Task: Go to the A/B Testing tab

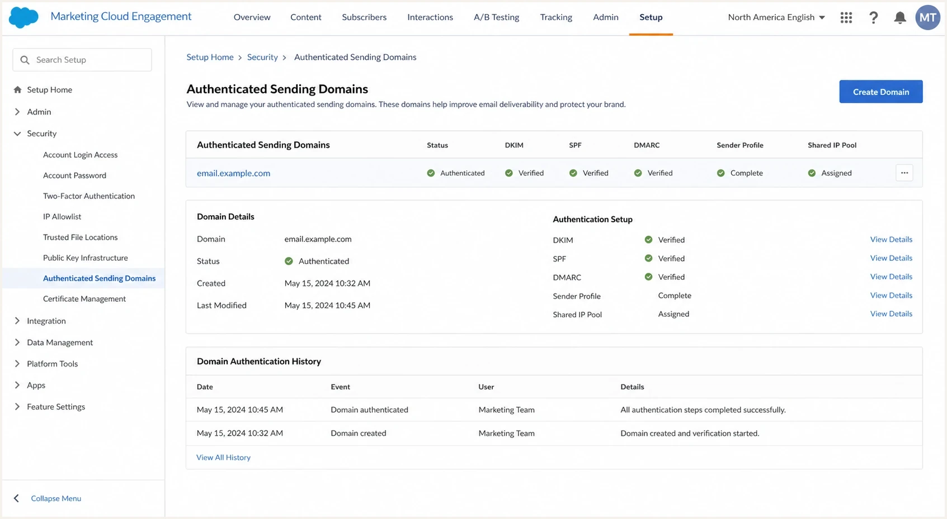Action: click(496, 17)
